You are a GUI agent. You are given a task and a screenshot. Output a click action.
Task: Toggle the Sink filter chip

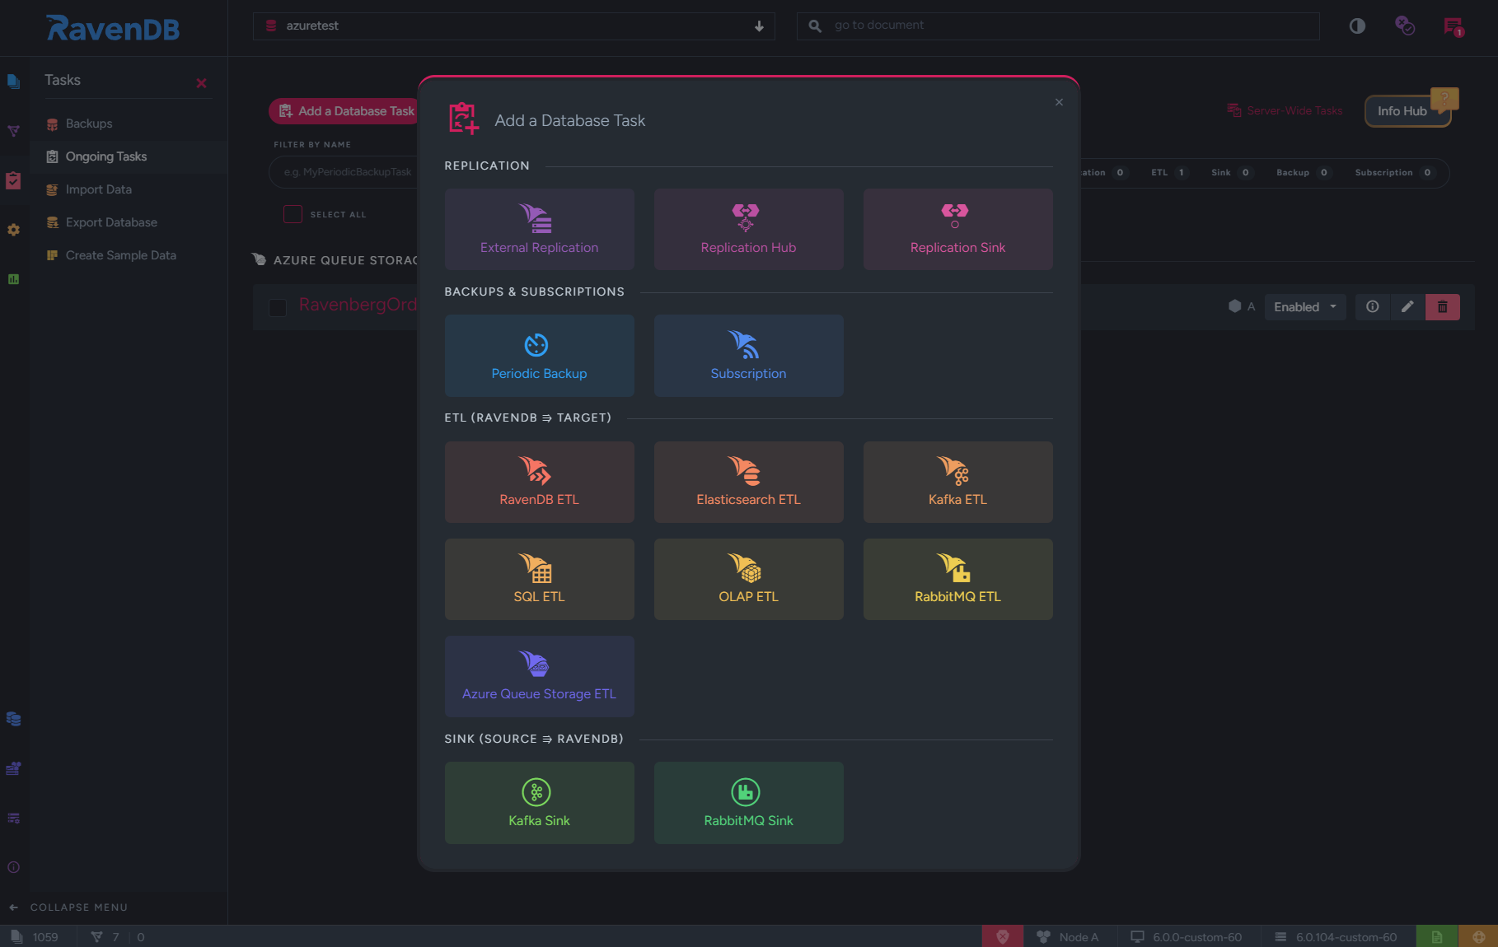(x=1231, y=173)
